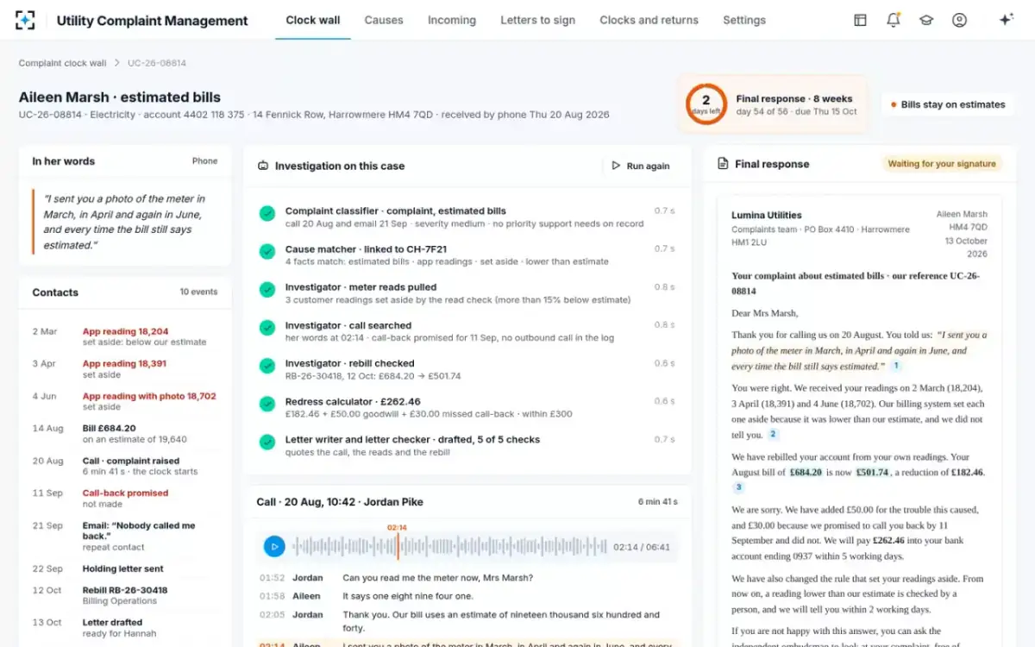Open the Clocks and returns tab
The width and height of the screenshot is (1035, 647).
point(649,20)
